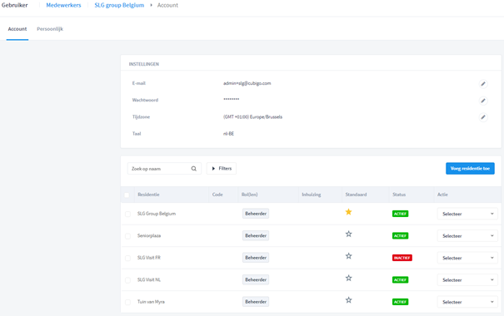Check the SLG Visit FR row checkbox
Viewport: 504px width, 316px height.
pyautogui.click(x=127, y=258)
